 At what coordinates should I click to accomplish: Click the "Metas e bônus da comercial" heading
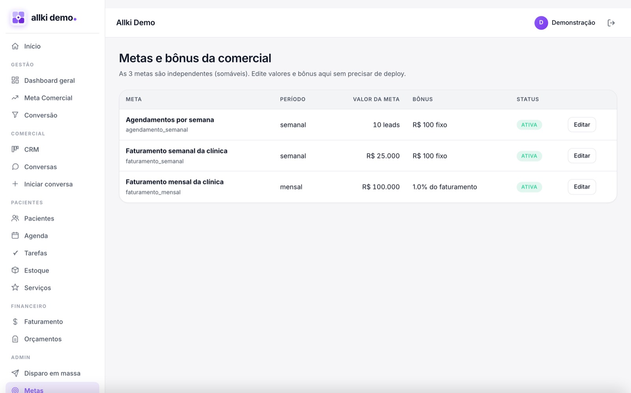point(195,58)
